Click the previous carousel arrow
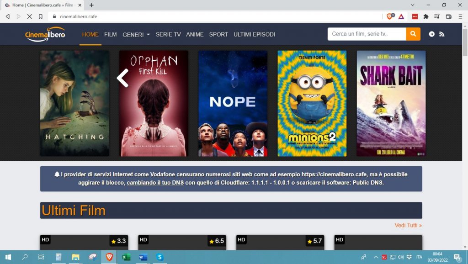The image size is (468, 264). pos(122,78)
